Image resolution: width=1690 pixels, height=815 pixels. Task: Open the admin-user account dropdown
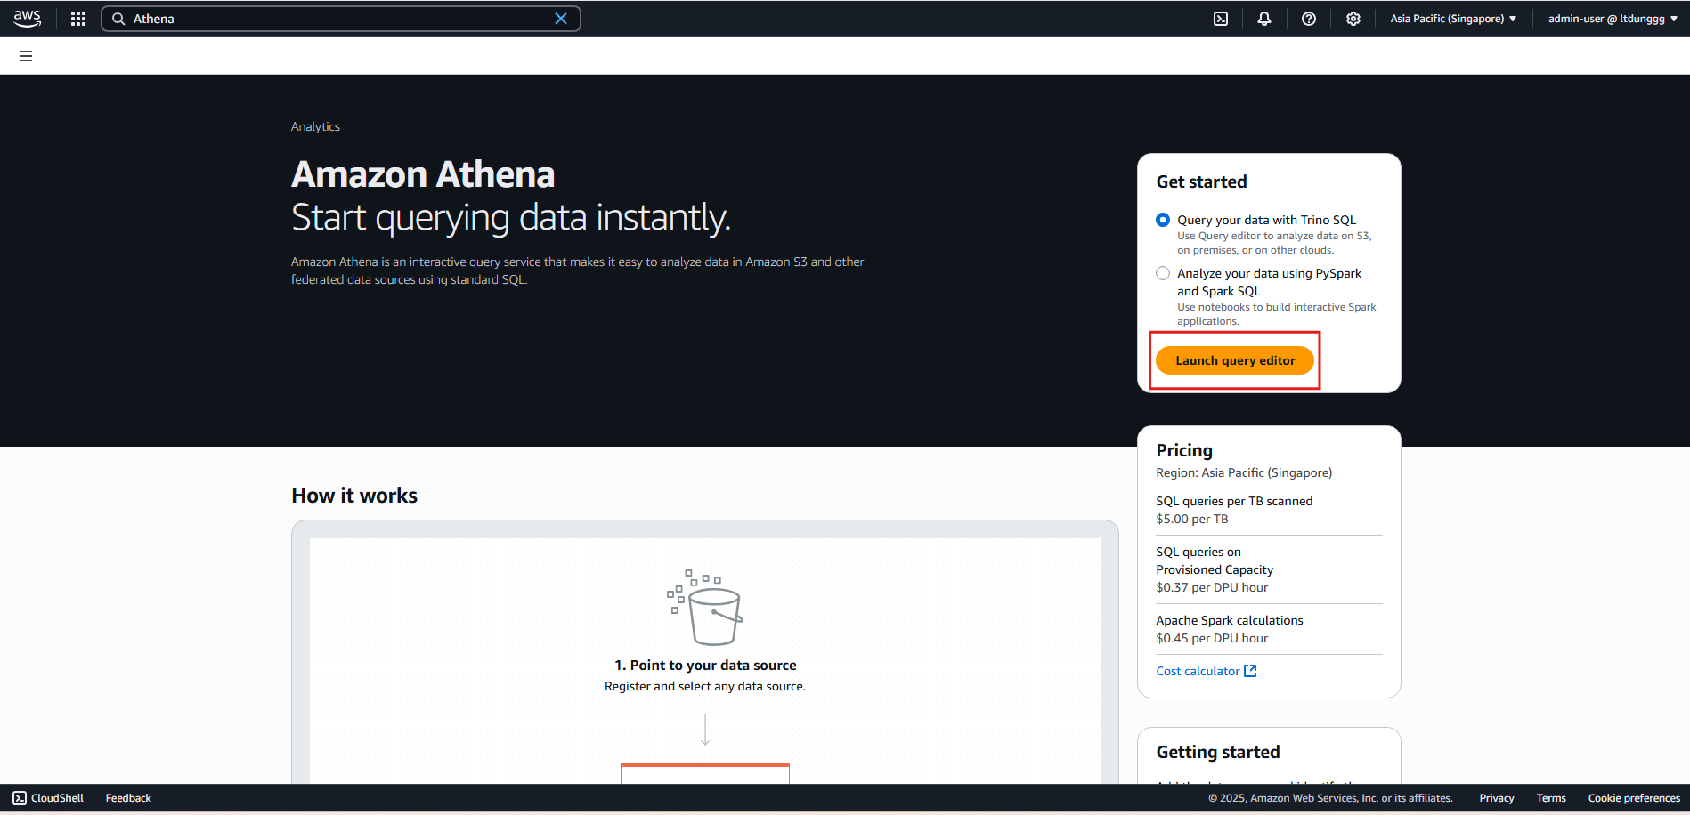1613,19
